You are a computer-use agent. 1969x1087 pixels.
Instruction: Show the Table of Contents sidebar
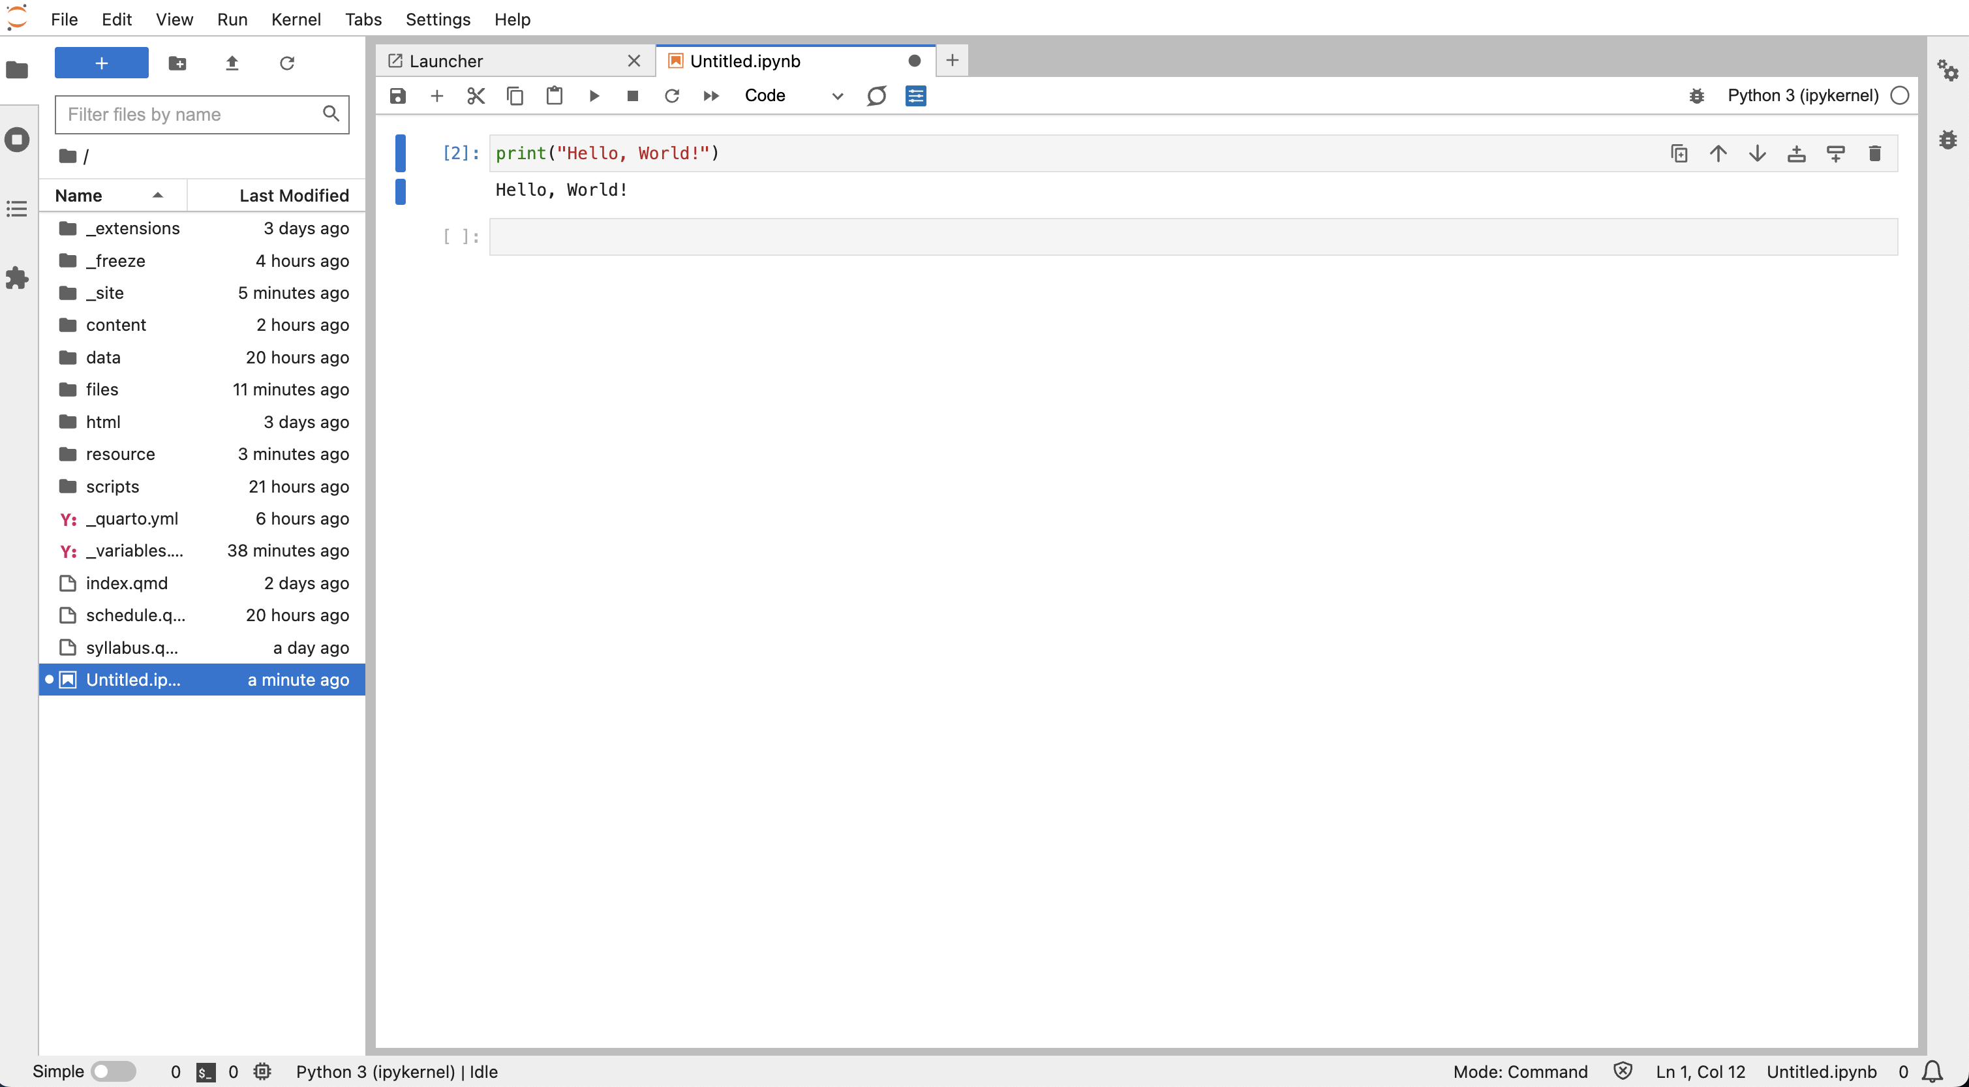[17, 209]
